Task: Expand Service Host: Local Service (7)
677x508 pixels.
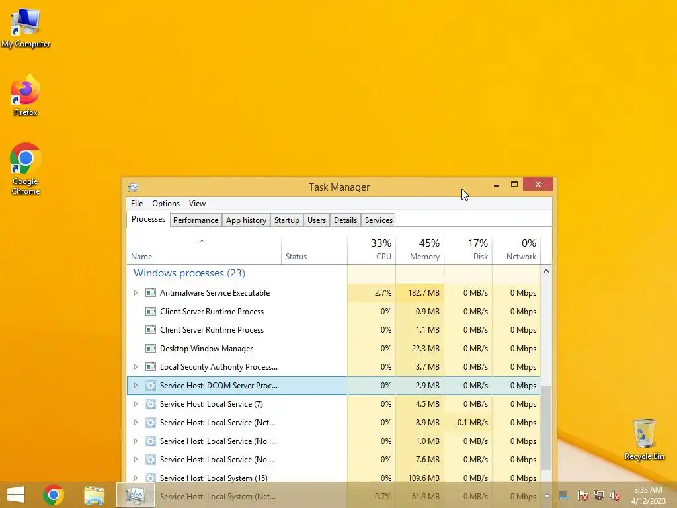Action: pyautogui.click(x=136, y=404)
